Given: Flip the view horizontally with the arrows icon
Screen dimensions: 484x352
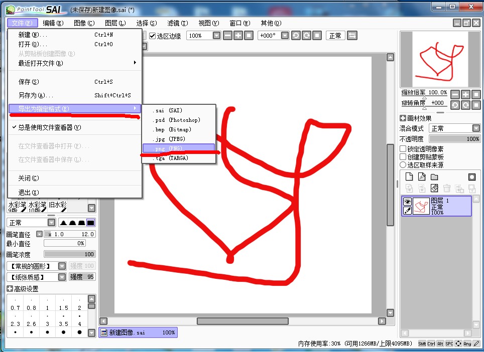Looking at the screenshot, I should click(x=352, y=36).
